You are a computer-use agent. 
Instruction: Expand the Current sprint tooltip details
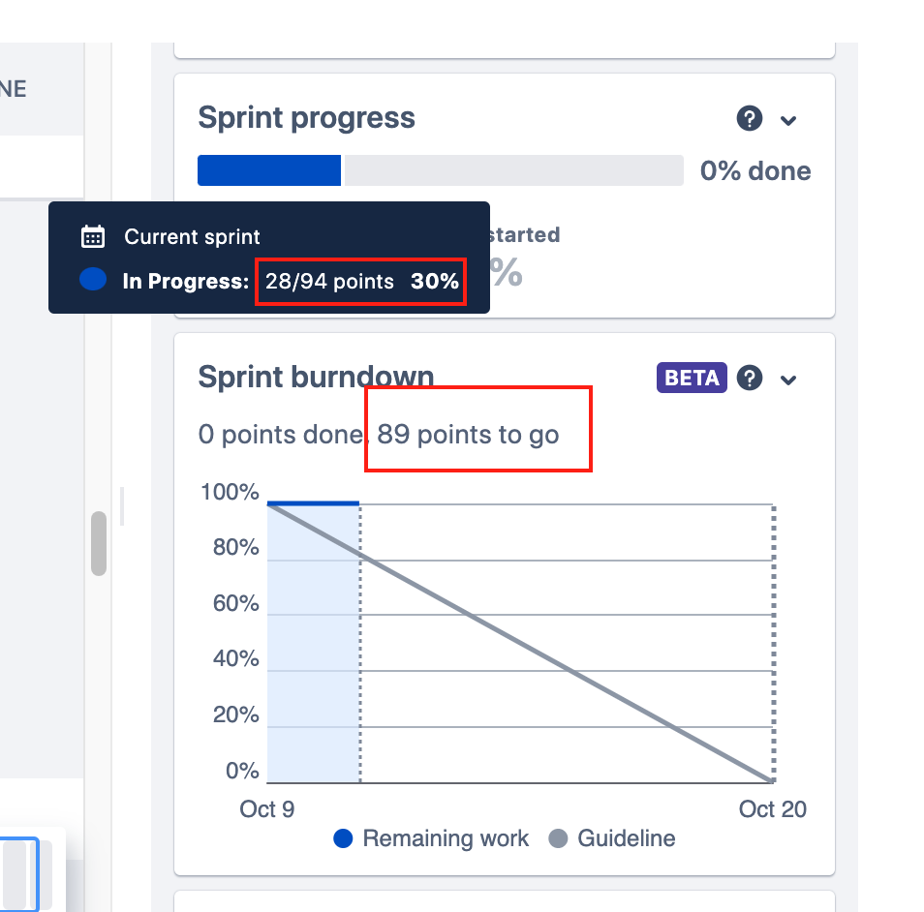tap(191, 236)
